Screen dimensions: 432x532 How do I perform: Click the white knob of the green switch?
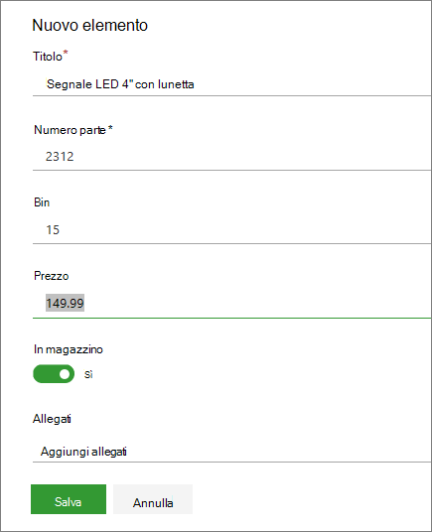point(65,374)
